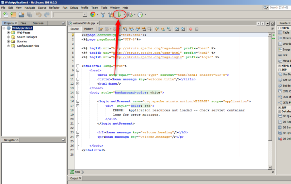This screenshot has height=184, width=291.
Task: Toggle Bookmark icon in editor toolbar
Action: [x=169, y=29]
